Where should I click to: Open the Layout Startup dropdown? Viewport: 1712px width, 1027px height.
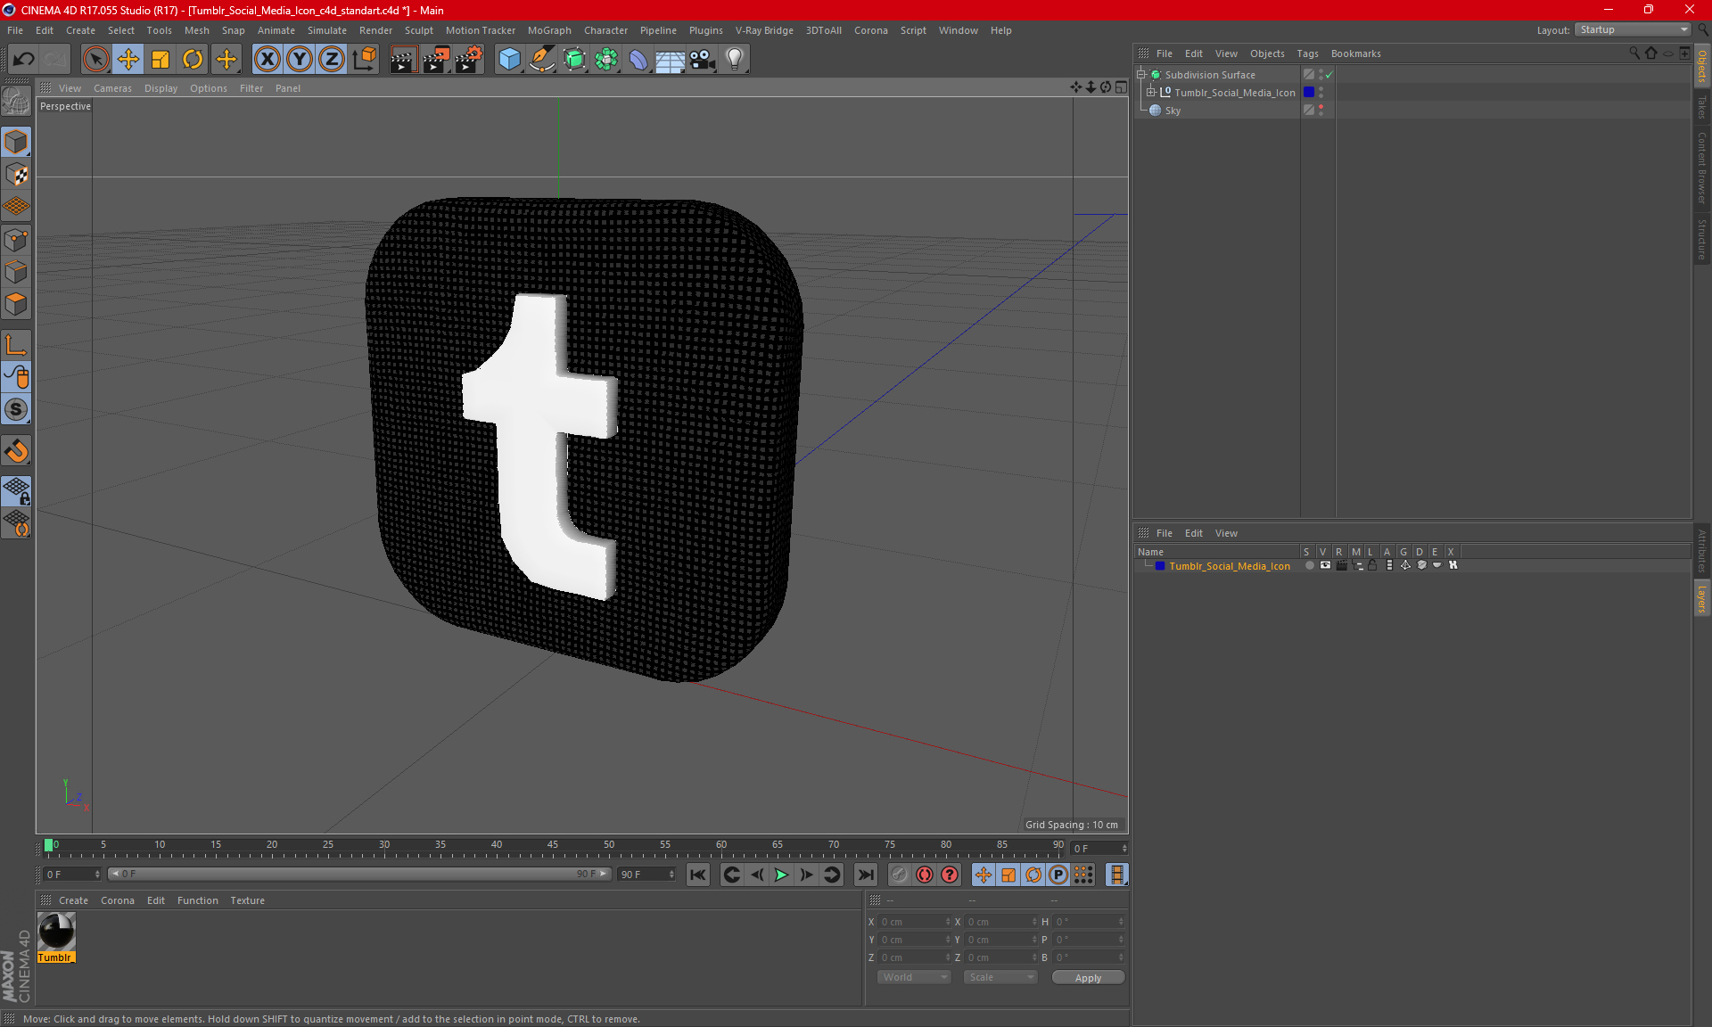pyautogui.click(x=1632, y=30)
